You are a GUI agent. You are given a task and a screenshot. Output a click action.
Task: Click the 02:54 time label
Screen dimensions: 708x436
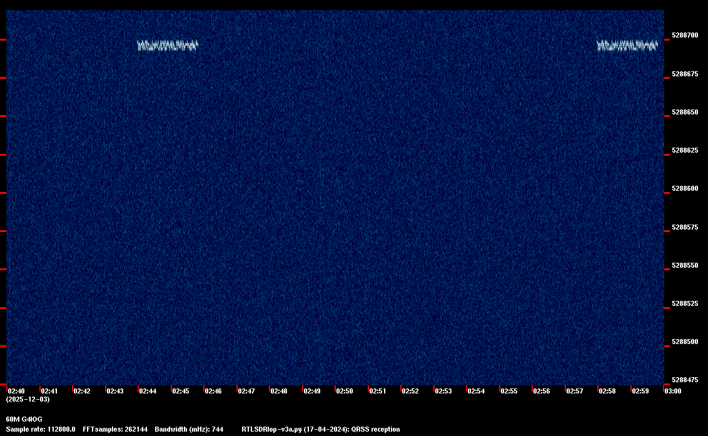[476, 391]
